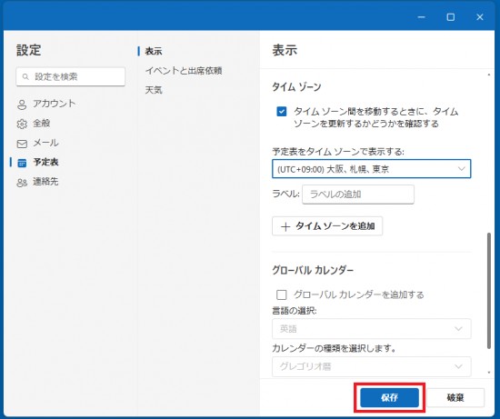
Task: Discard changes with the 破棄 button
Action: tap(455, 397)
